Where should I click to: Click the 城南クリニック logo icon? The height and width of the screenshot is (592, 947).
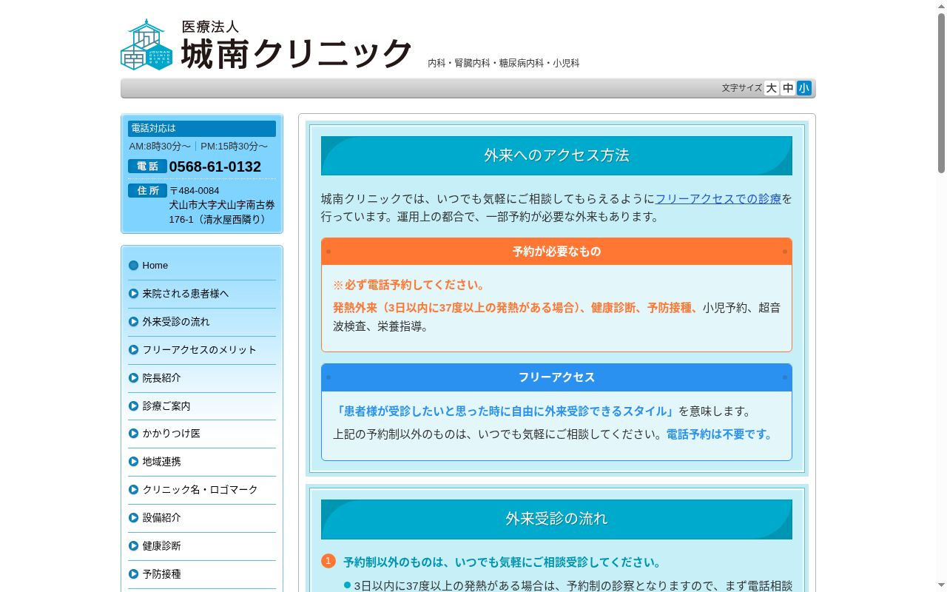pyautogui.click(x=146, y=44)
